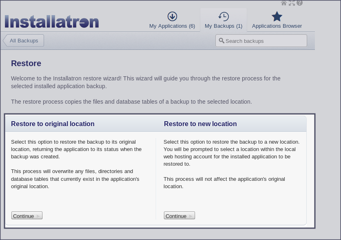Image resolution: width=341 pixels, height=240 pixels.
Task: Click the magnifying glass in the search box
Action: (221, 40)
